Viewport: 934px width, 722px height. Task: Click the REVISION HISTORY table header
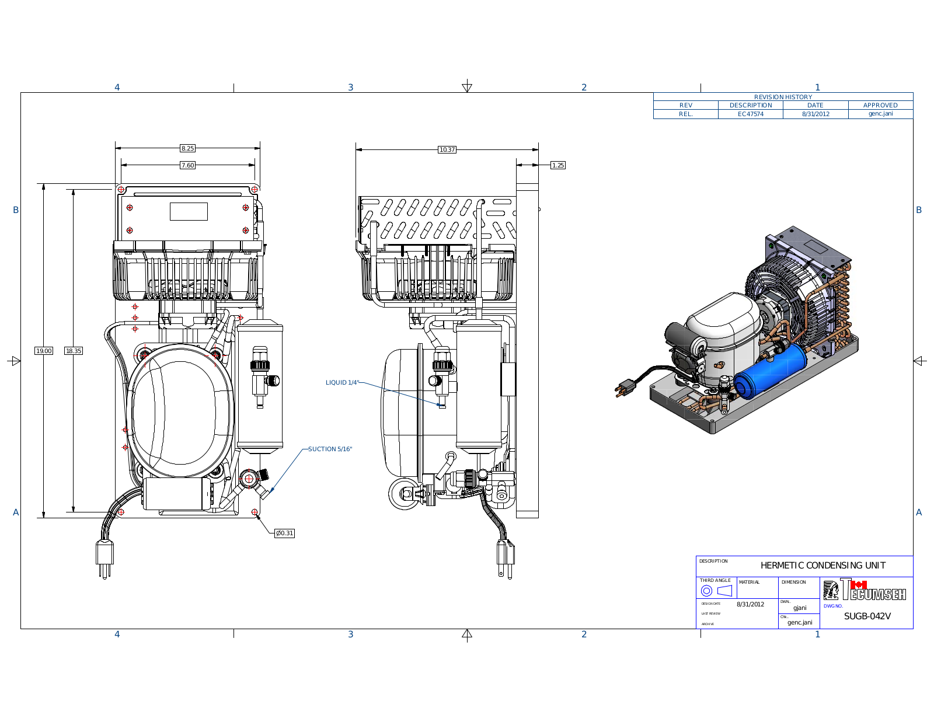(783, 97)
